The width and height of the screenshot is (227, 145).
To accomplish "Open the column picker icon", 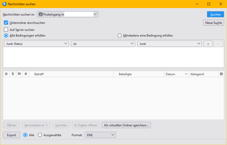I will (221, 74).
